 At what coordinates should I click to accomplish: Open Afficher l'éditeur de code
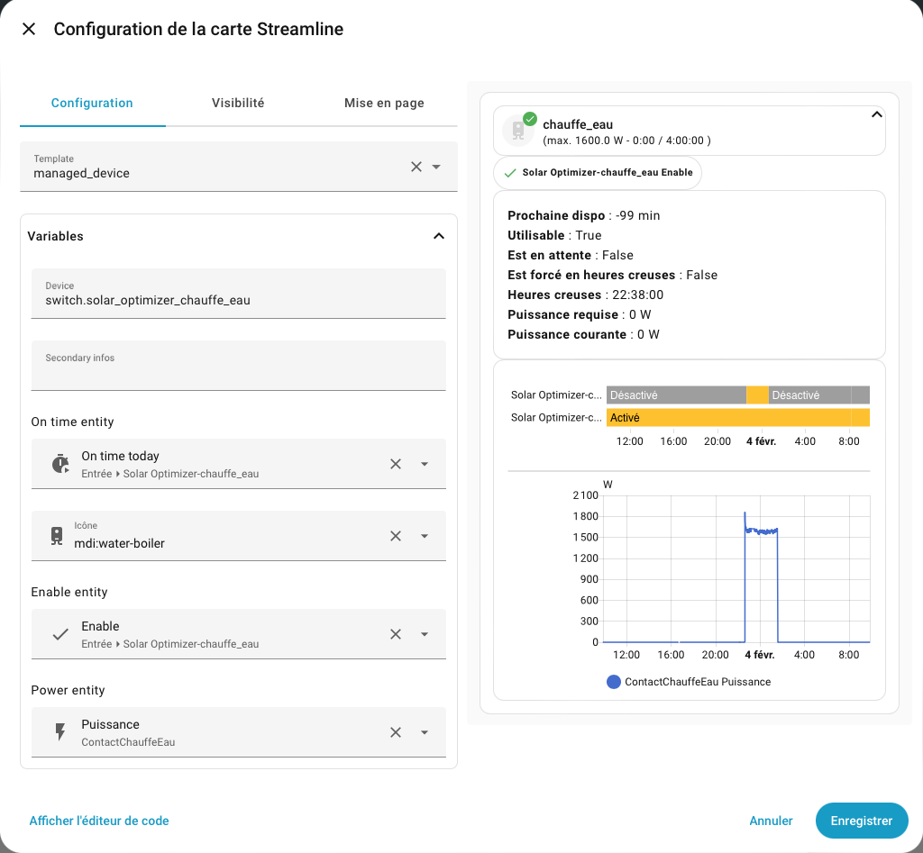click(x=99, y=821)
